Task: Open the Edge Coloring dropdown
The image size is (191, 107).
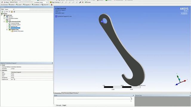Action: (55, 2)
